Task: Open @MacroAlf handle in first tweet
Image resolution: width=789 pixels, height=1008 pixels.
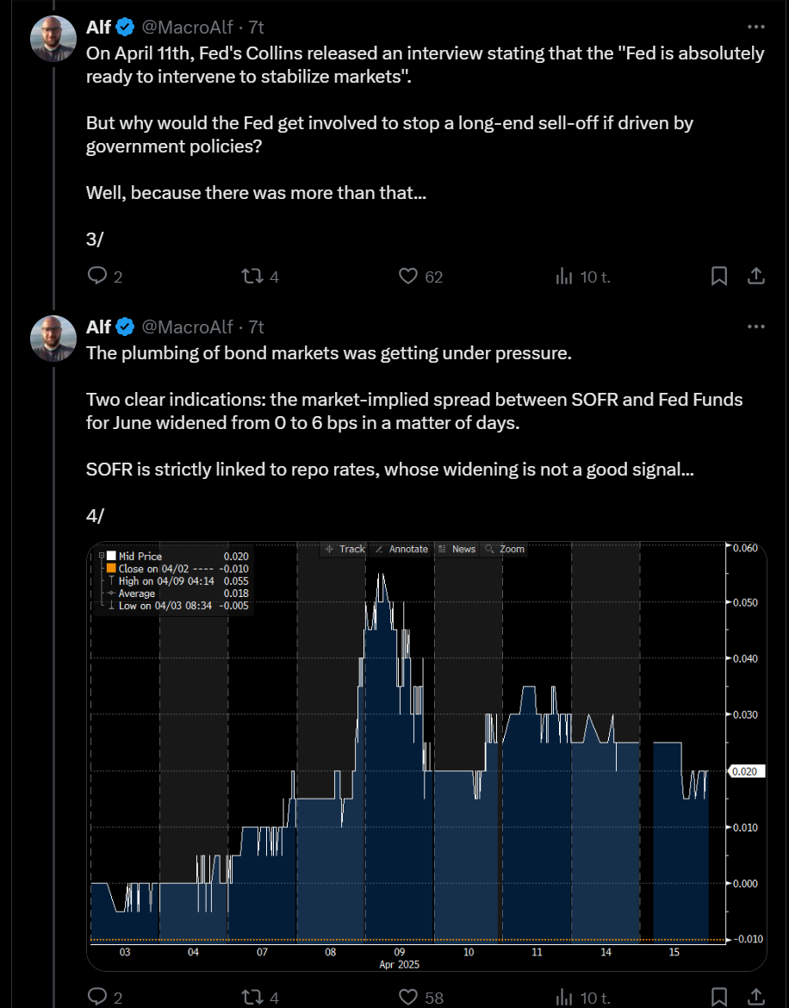Action: tap(187, 27)
